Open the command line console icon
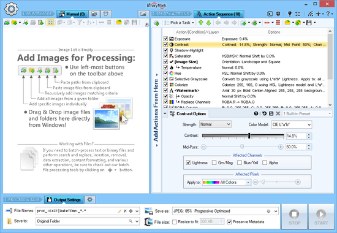 [270, 14]
